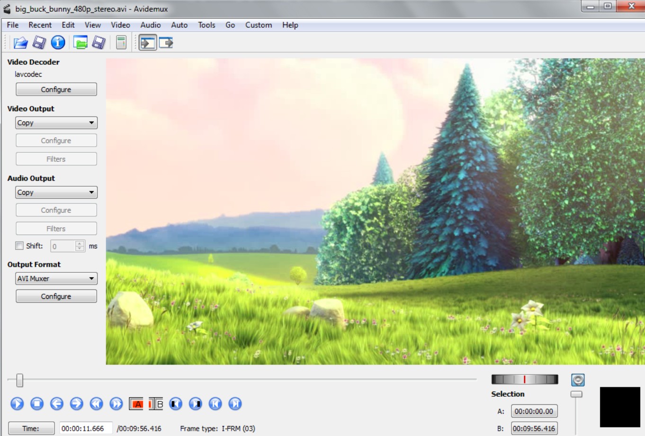This screenshot has width=645, height=436.
Task: Open the View menu
Action: [x=93, y=25]
